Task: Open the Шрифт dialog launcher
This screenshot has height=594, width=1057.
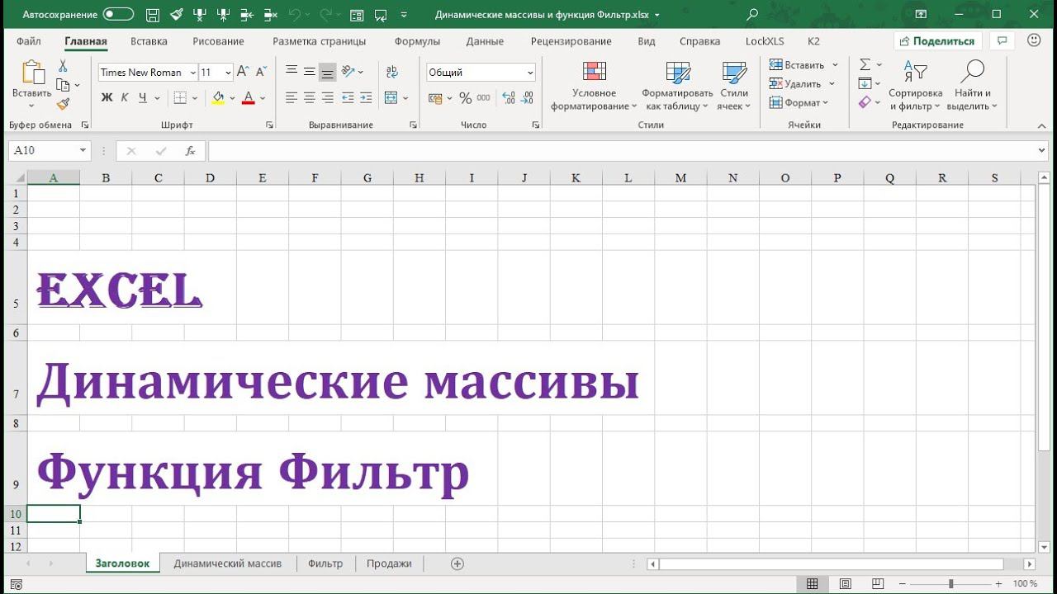Action: tap(269, 125)
